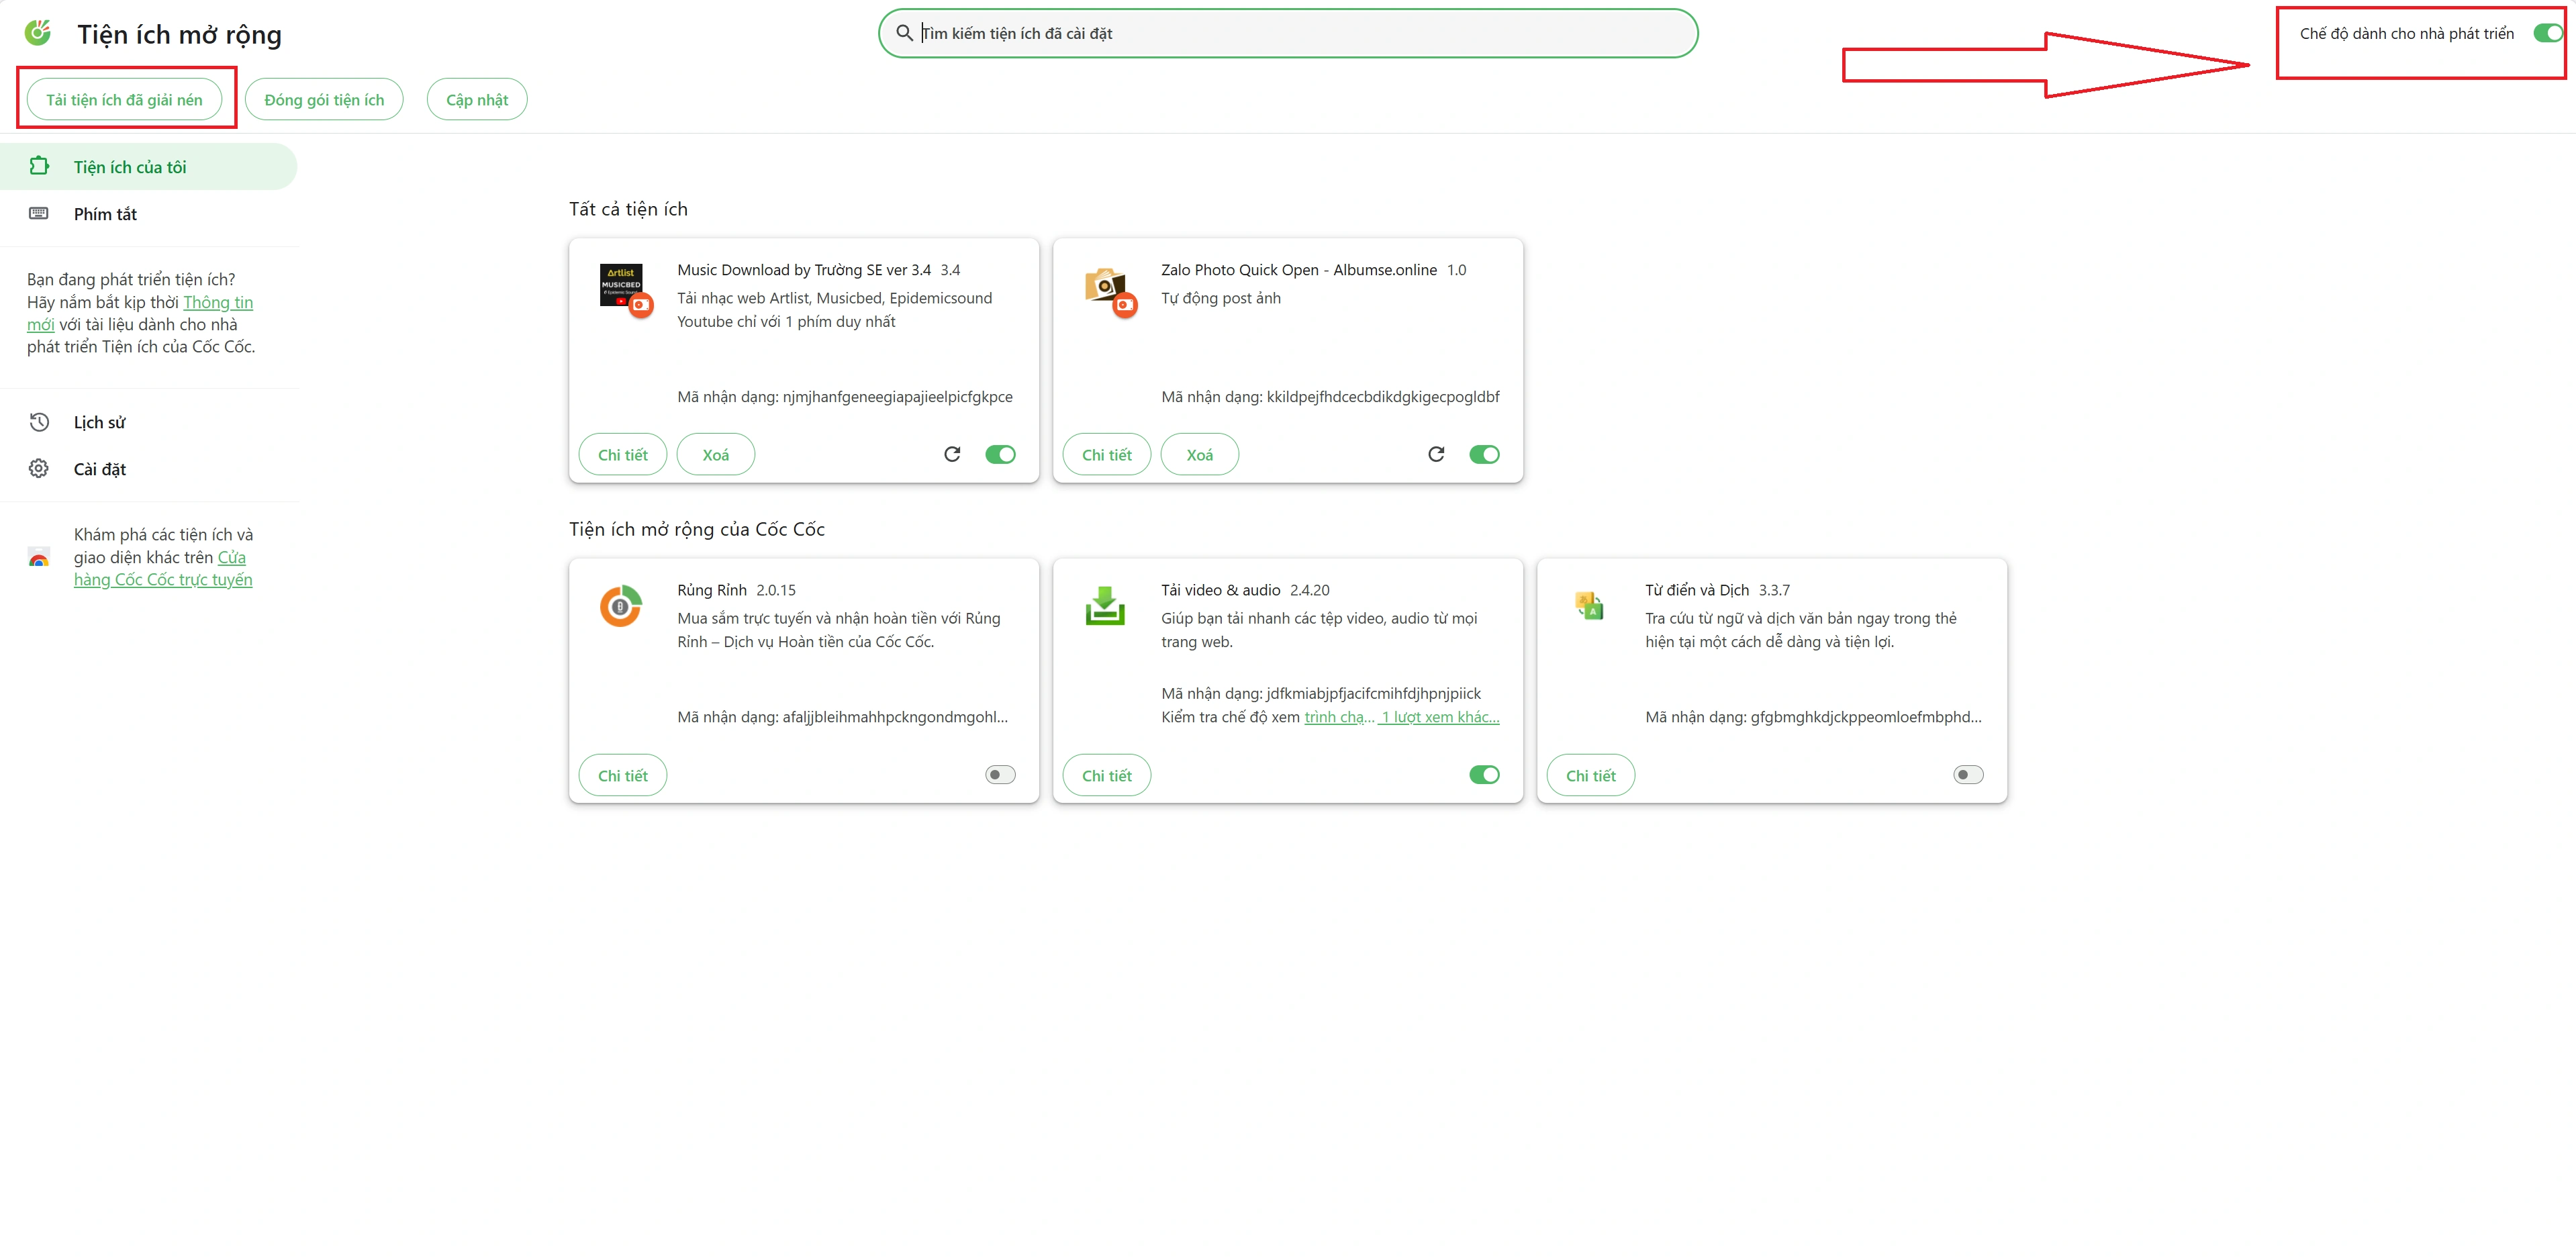Image resolution: width=2576 pixels, height=1258 pixels.
Task: Open Cài đặt from sidebar
Action: 99,469
